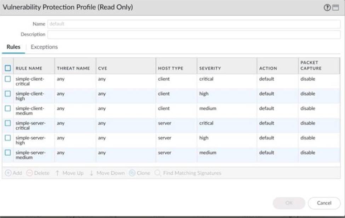Viewport: 345px width, 218px height.
Task: Select the Rules tab
Action: tap(13, 47)
